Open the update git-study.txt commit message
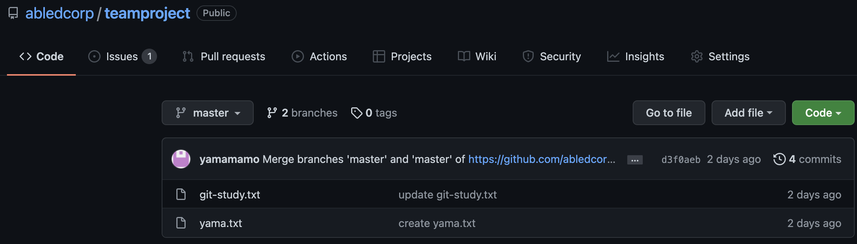857x244 pixels. click(x=447, y=195)
